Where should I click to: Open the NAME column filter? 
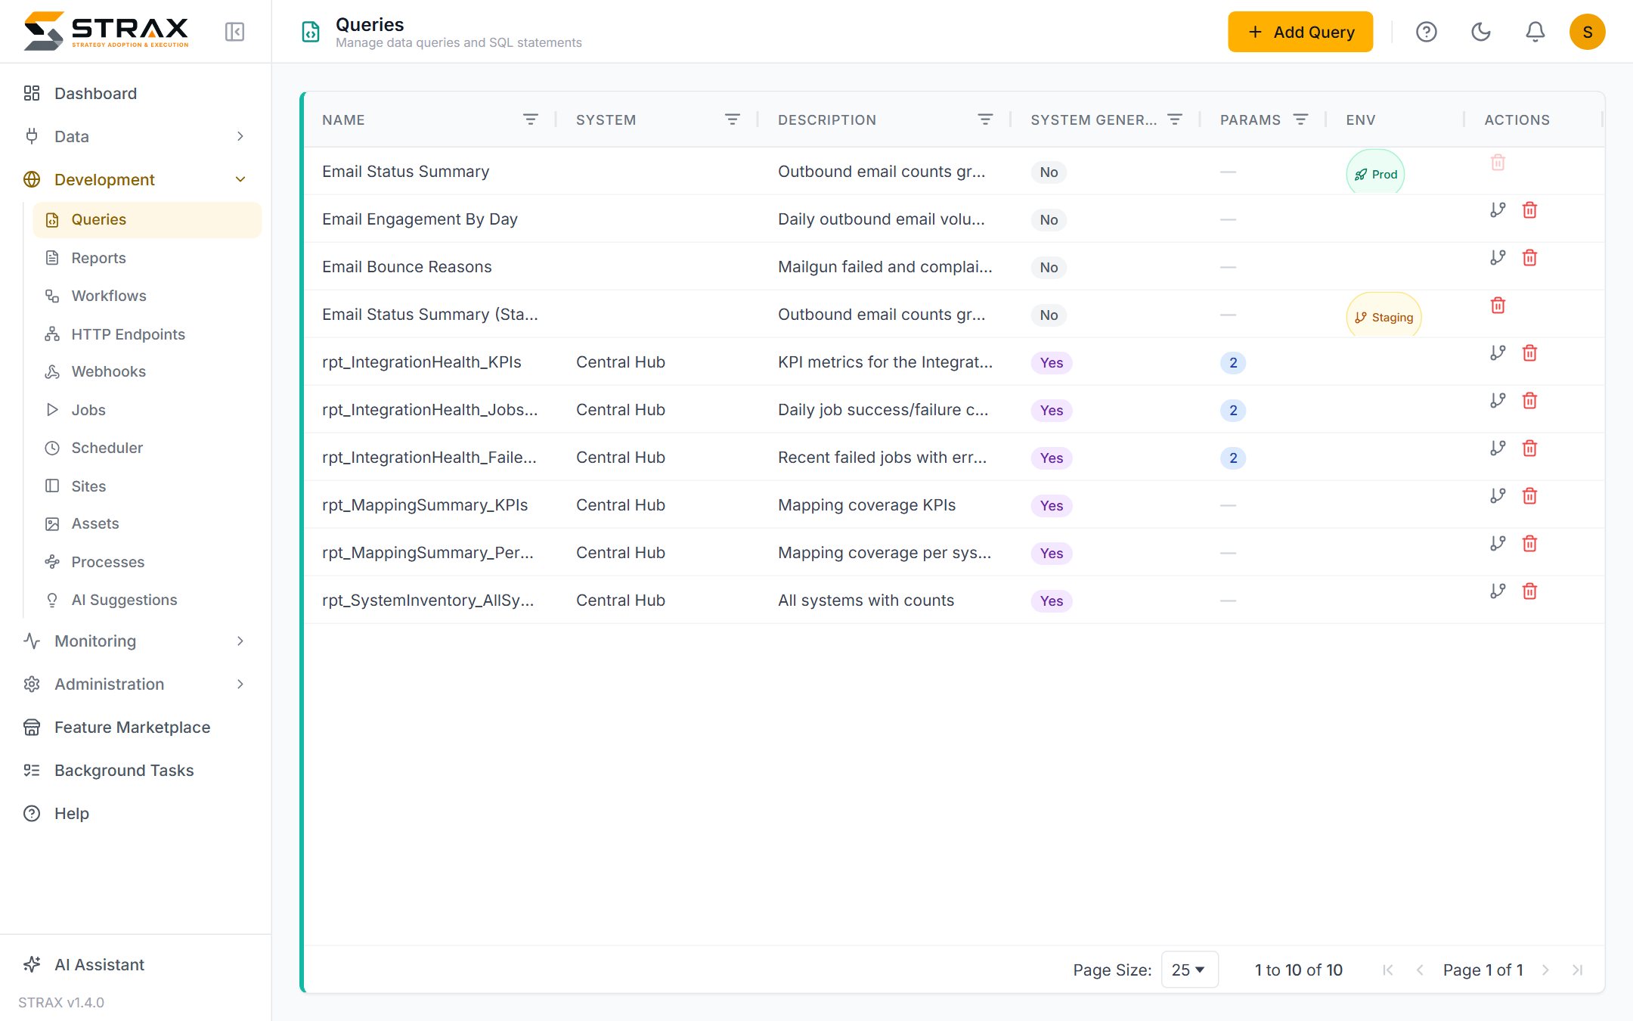tap(531, 119)
